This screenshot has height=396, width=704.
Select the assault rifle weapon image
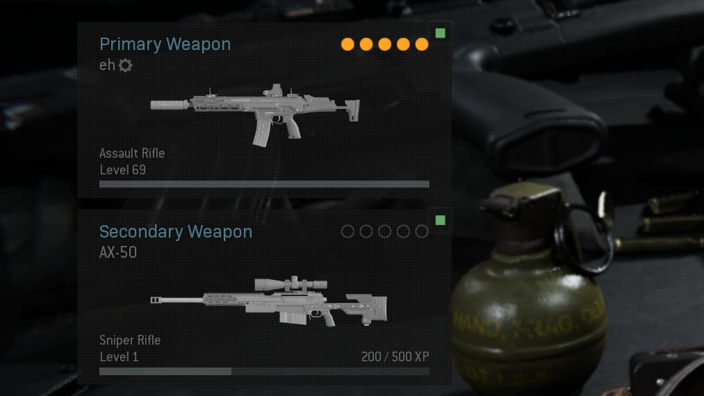tap(254, 115)
